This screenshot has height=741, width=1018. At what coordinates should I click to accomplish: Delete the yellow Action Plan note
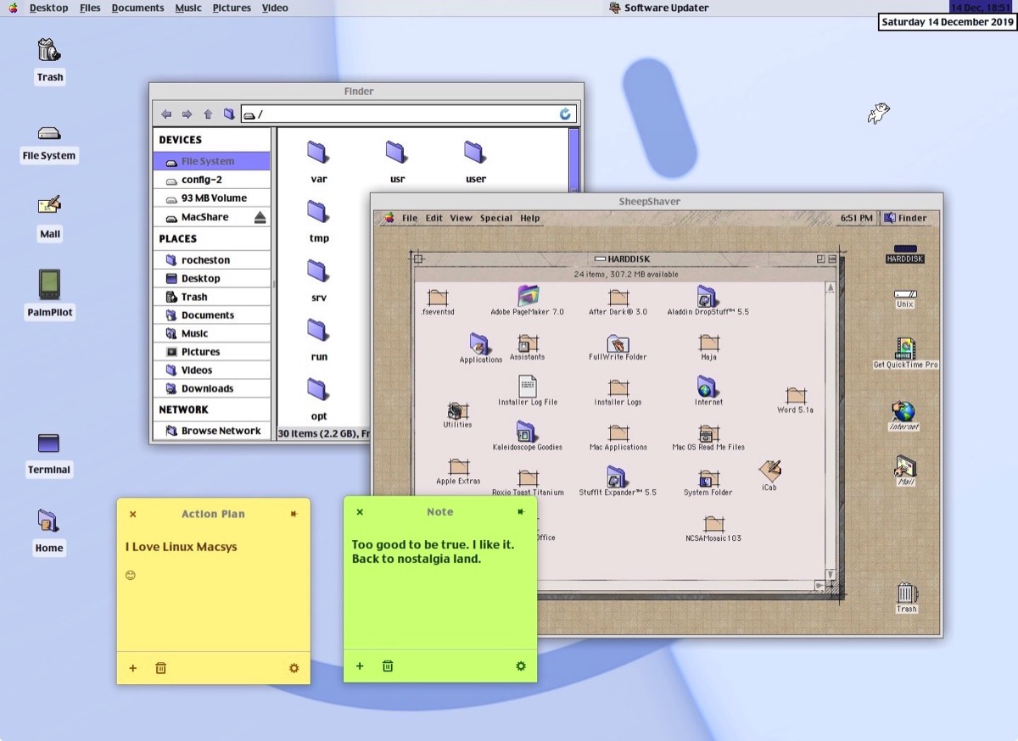[x=161, y=668]
